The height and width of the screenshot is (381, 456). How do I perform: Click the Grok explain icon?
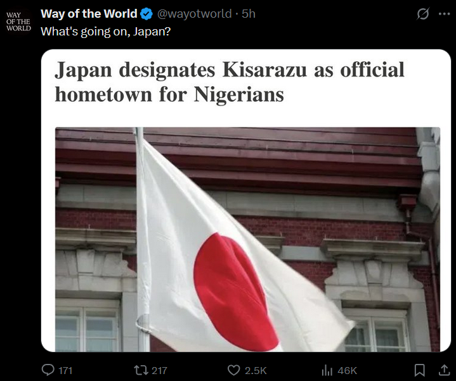[422, 14]
